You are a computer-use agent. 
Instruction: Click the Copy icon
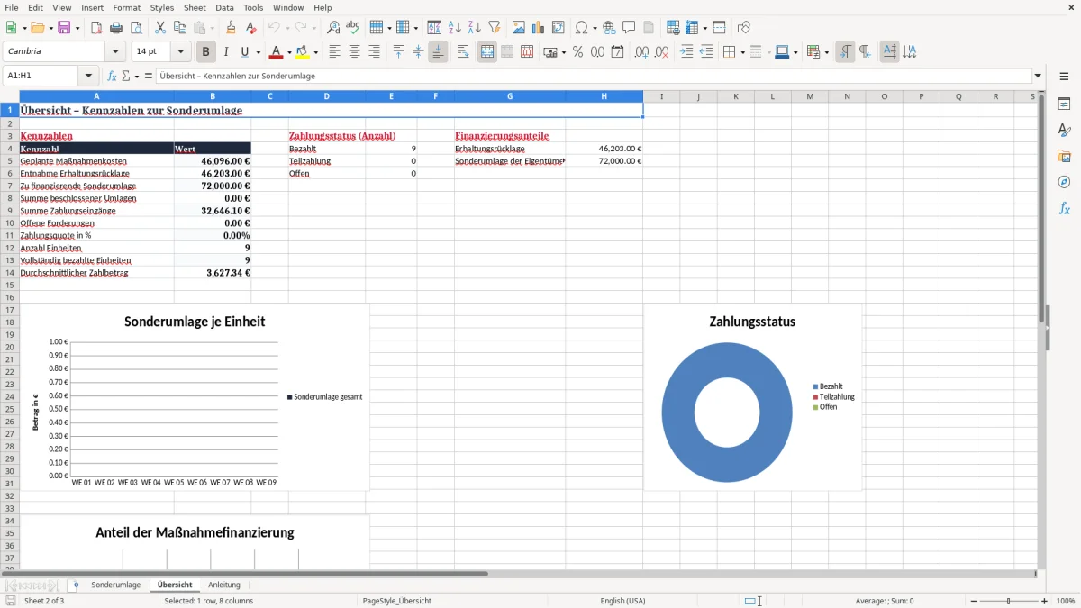tap(179, 28)
